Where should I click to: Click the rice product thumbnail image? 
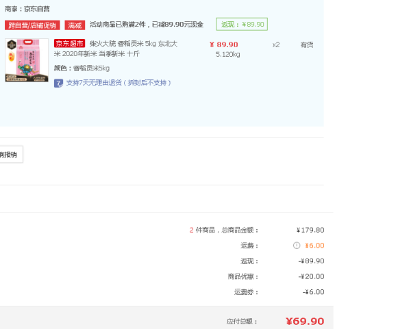tap(27, 60)
